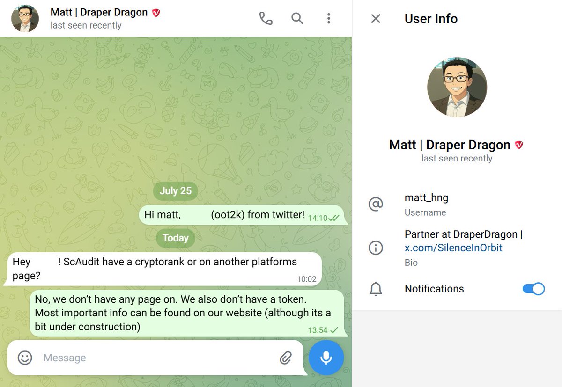The width and height of the screenshot is (562, 387).
Task: Click "Partner at DraperDragon |" bio text
Action: (x=464, y=234)
